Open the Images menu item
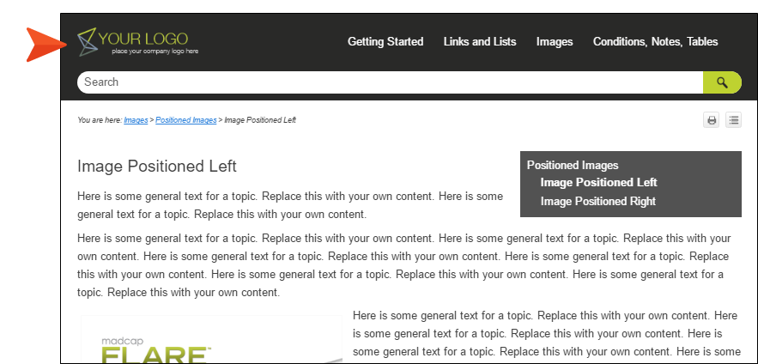This screenshot has width=758, height=364. click(x=555, y=42)
